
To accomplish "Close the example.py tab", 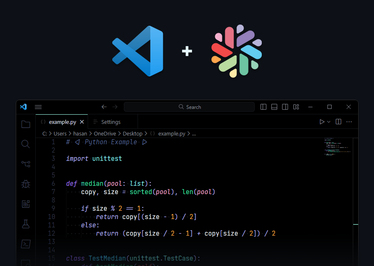I will click(82, 122).
